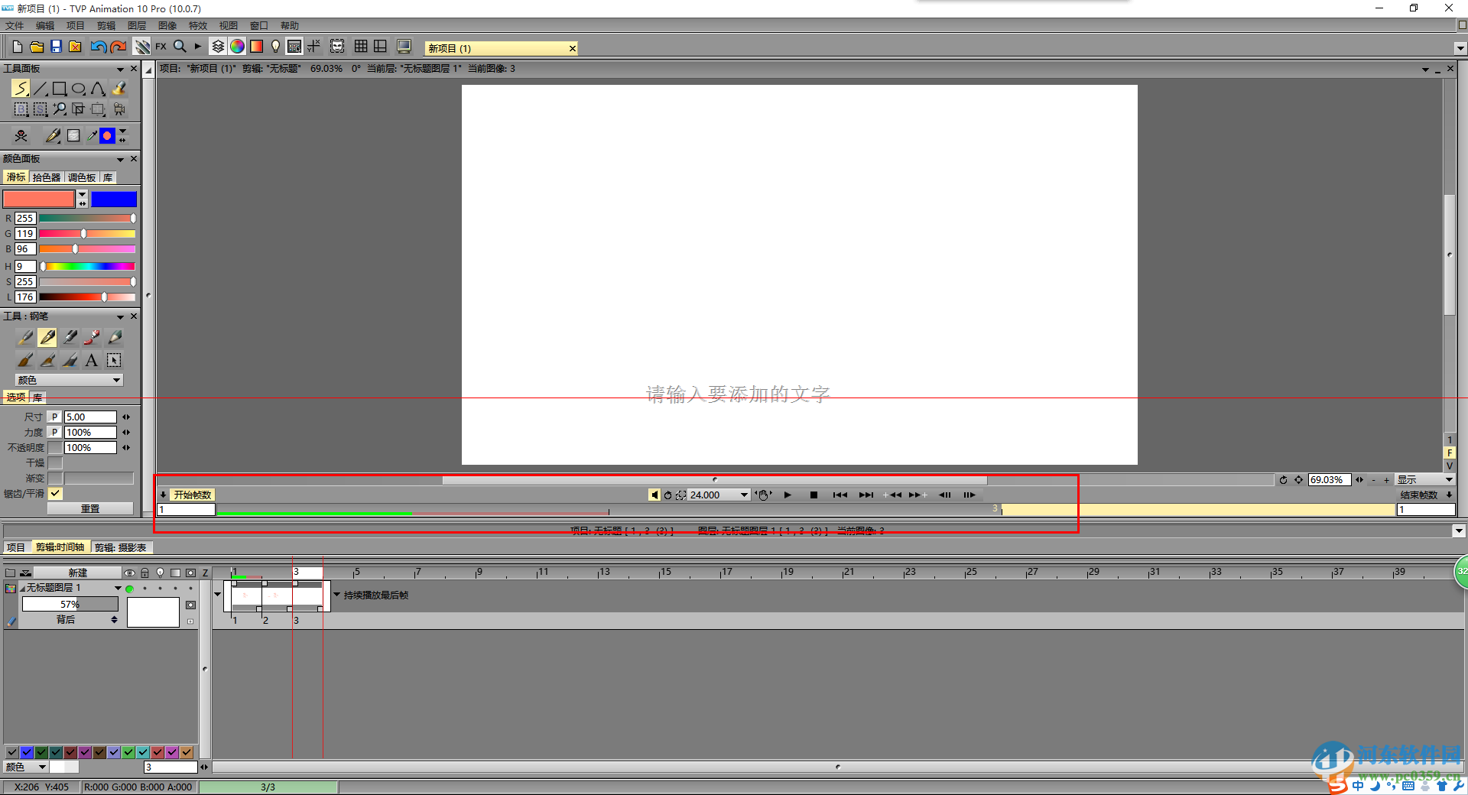Open the 图层 menu

136,25
